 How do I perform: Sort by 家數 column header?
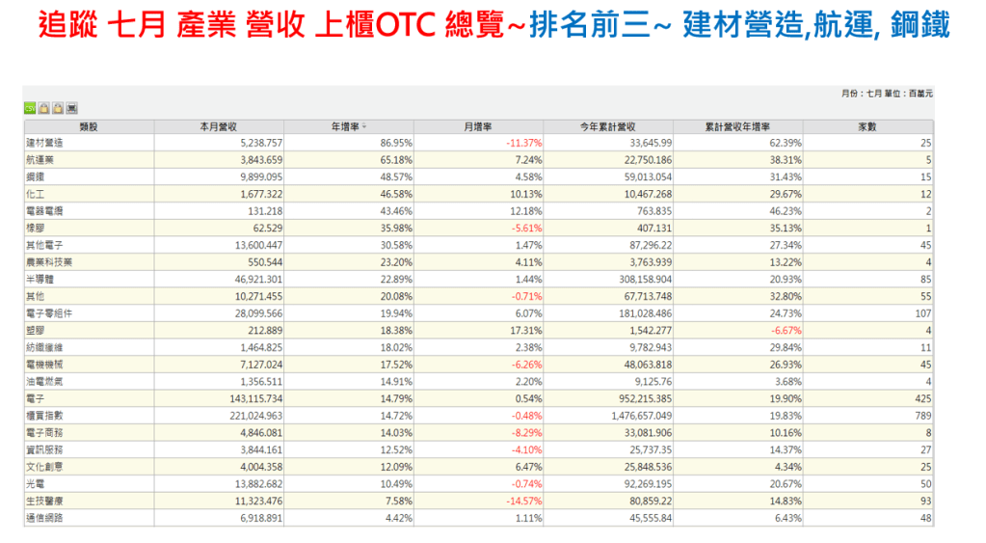[x=866, y=127]
